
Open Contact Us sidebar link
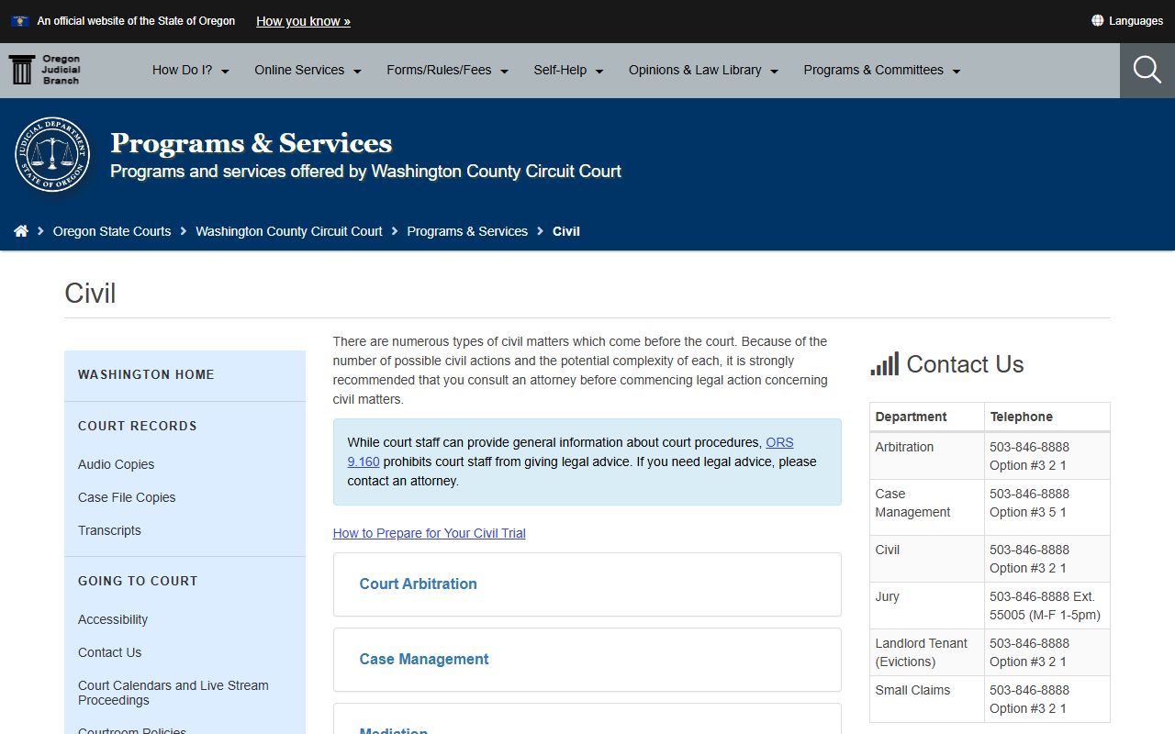[109, 652]
